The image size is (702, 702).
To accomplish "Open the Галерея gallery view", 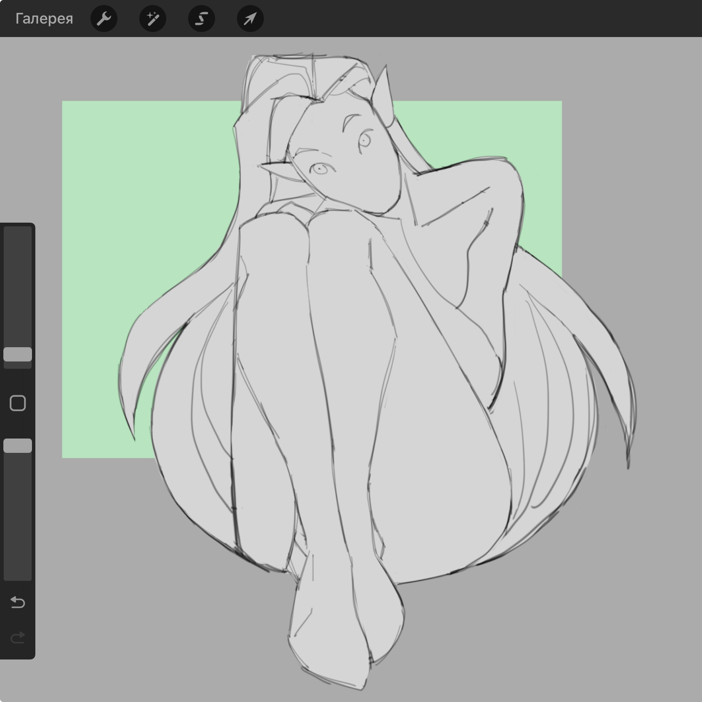I will pos(44,19).
